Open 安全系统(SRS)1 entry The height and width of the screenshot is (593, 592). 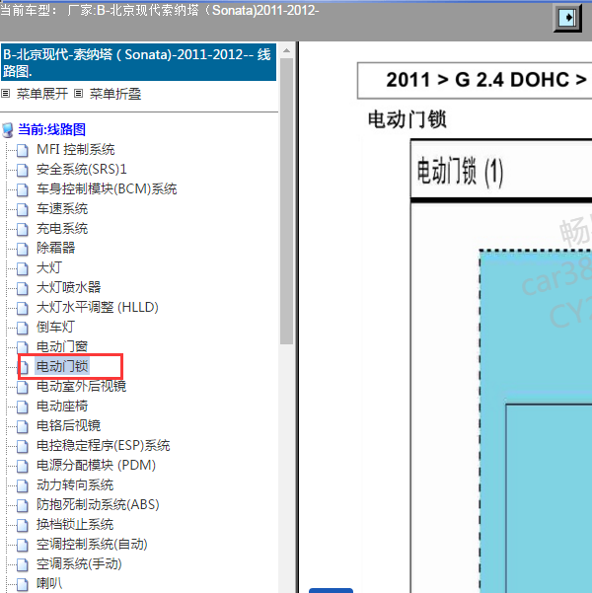[81, 169]
